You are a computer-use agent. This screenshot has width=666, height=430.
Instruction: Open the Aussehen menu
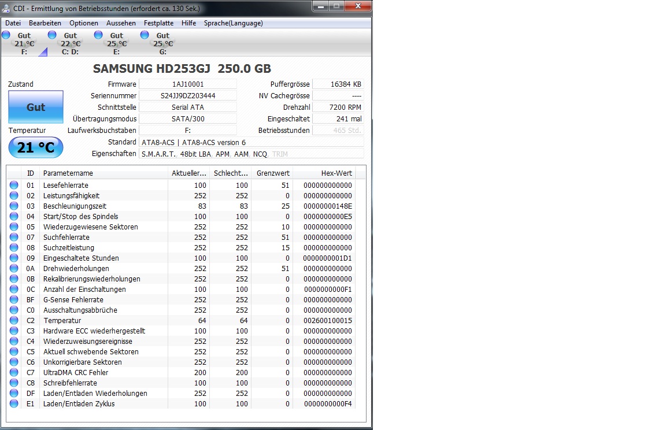121,23
